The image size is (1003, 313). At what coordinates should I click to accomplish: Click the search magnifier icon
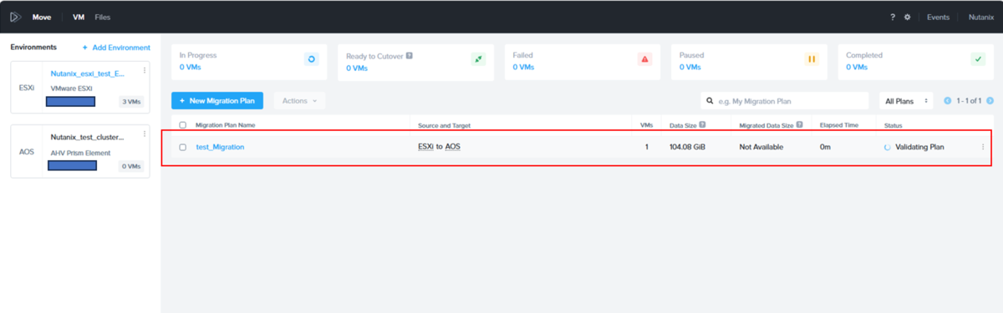pos(710,101)
